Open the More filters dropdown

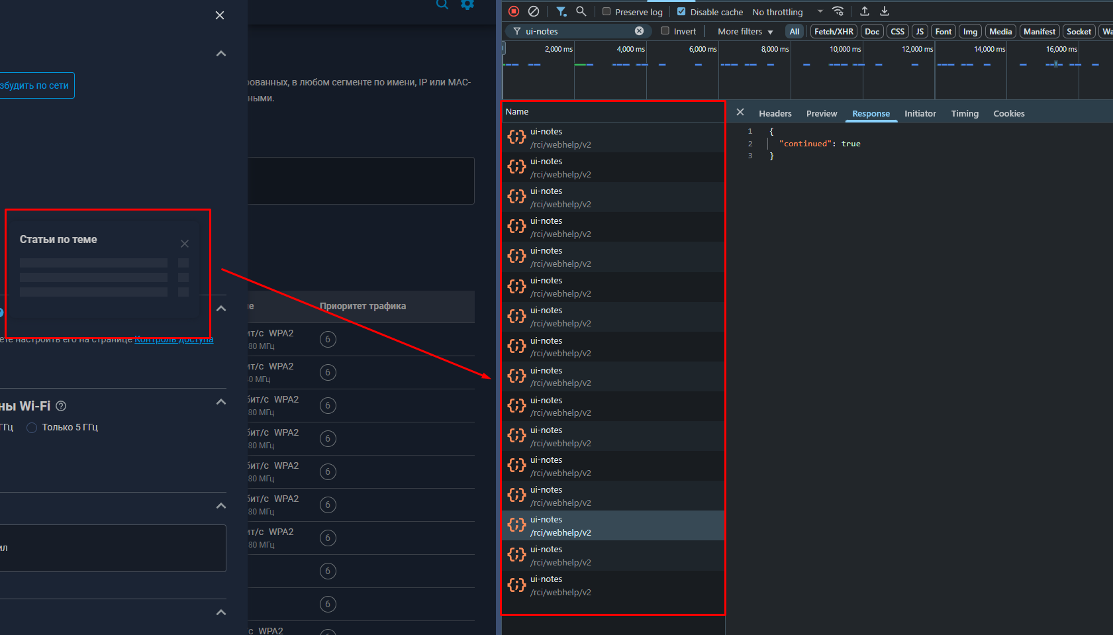(x=746, y=31)
